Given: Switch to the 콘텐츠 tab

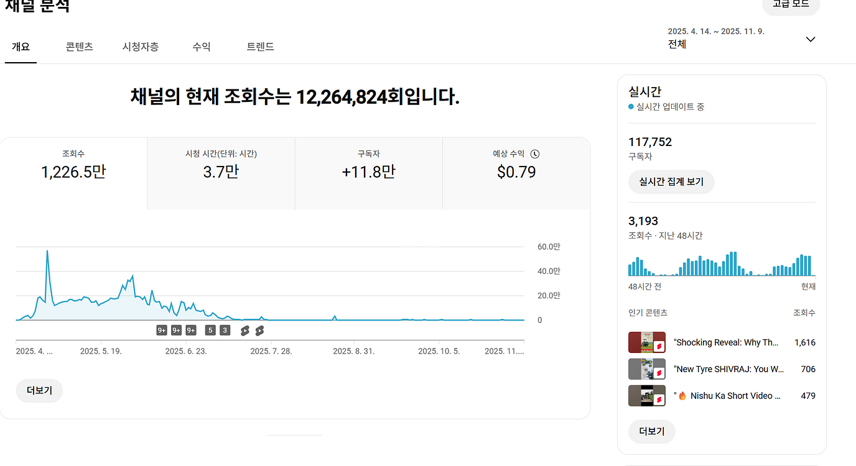Looking at the screenshot, I should [x=80, y=47].
